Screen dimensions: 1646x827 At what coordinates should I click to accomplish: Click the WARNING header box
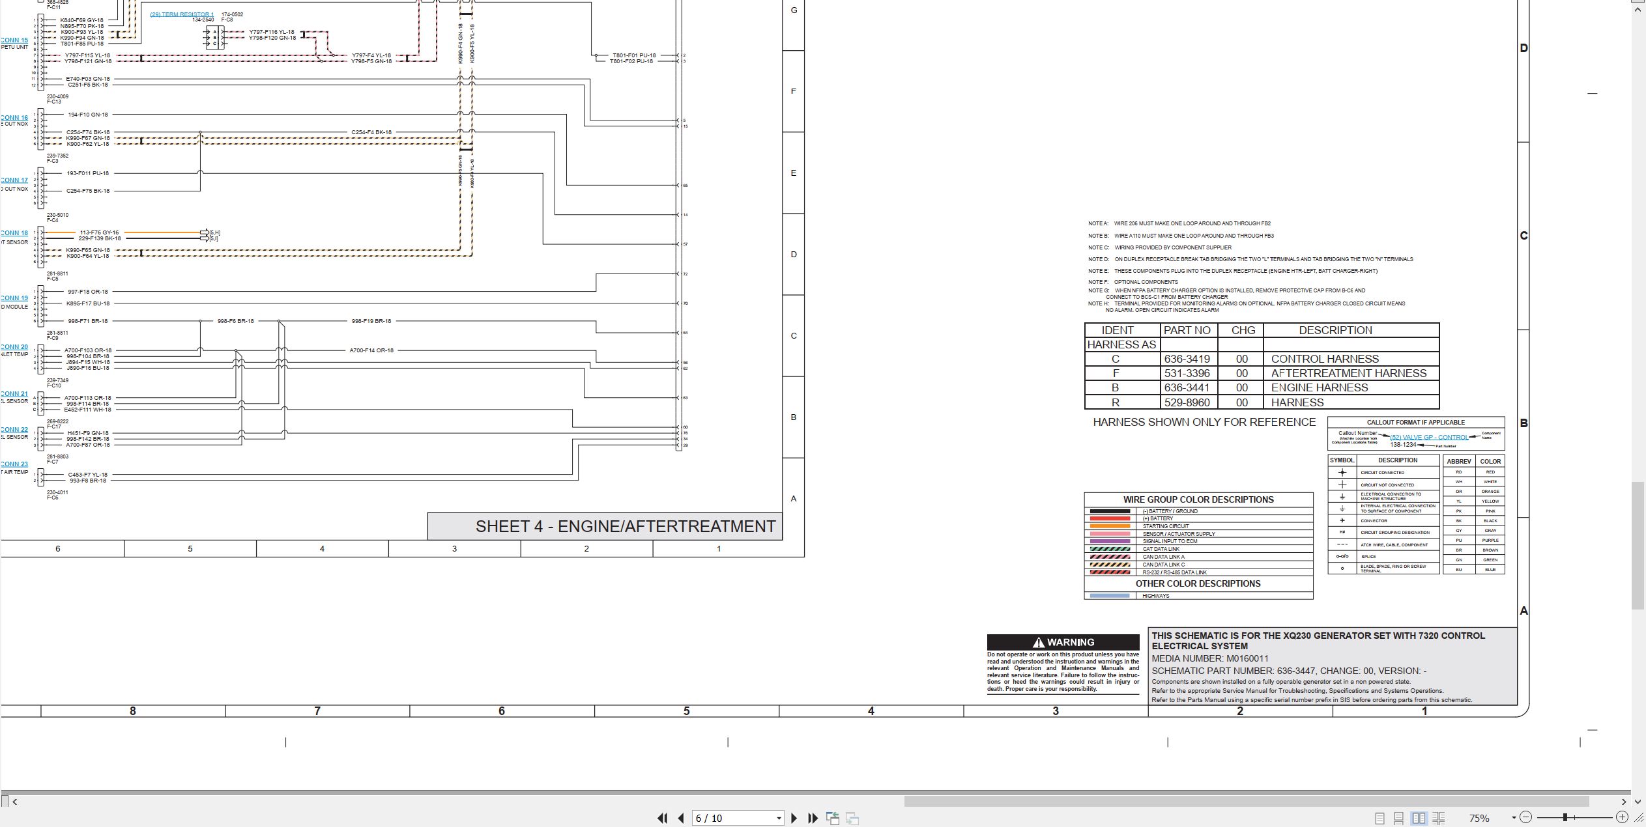coord(1063,642)
